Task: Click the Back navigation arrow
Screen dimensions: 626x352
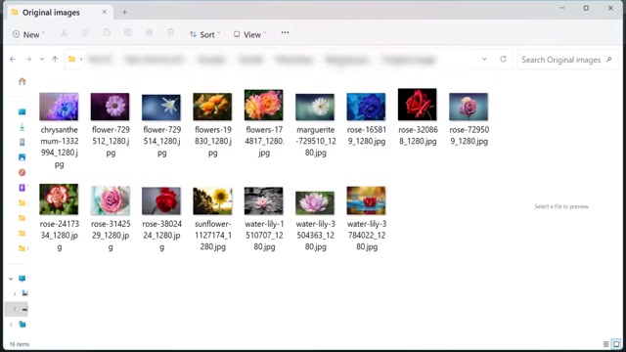Action: [x=13, y=59]
